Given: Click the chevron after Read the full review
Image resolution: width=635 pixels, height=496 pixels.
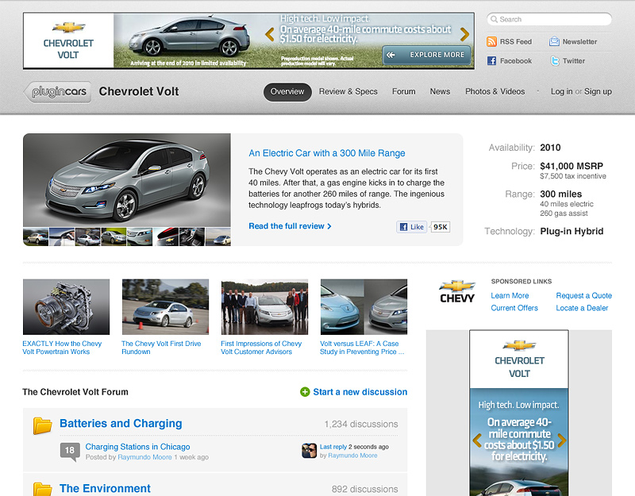Looking at the screenshot, I should (329, 226).
